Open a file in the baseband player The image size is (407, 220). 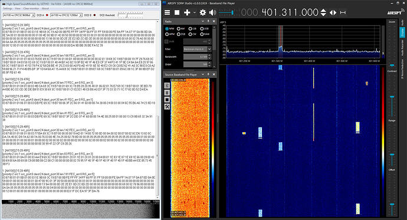(167, 86)
